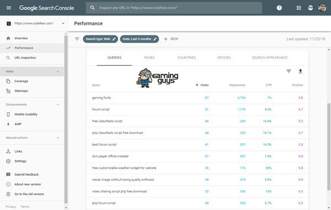
Task: Open the notifications user settings icon
Action: [x=310, y=8]
